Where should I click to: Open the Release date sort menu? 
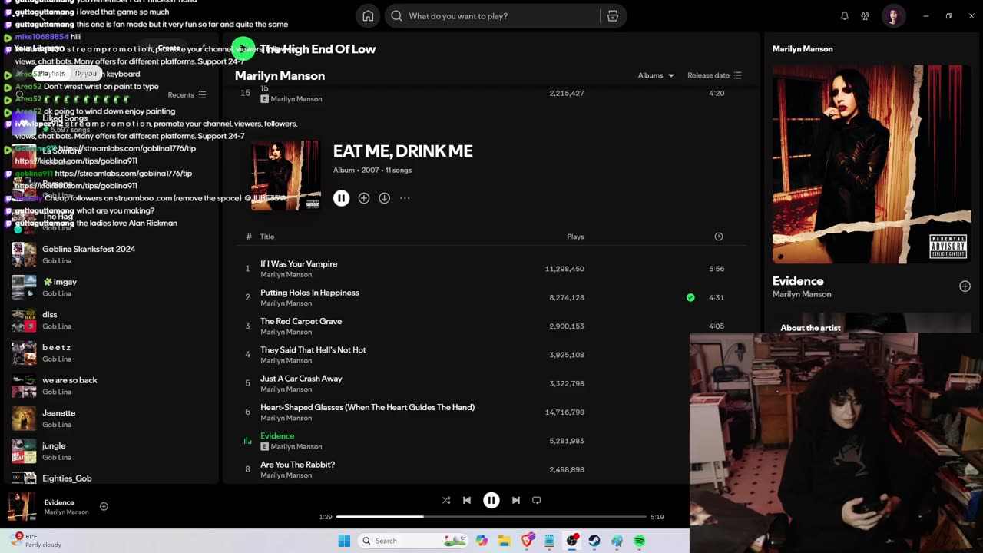(714, 75)
